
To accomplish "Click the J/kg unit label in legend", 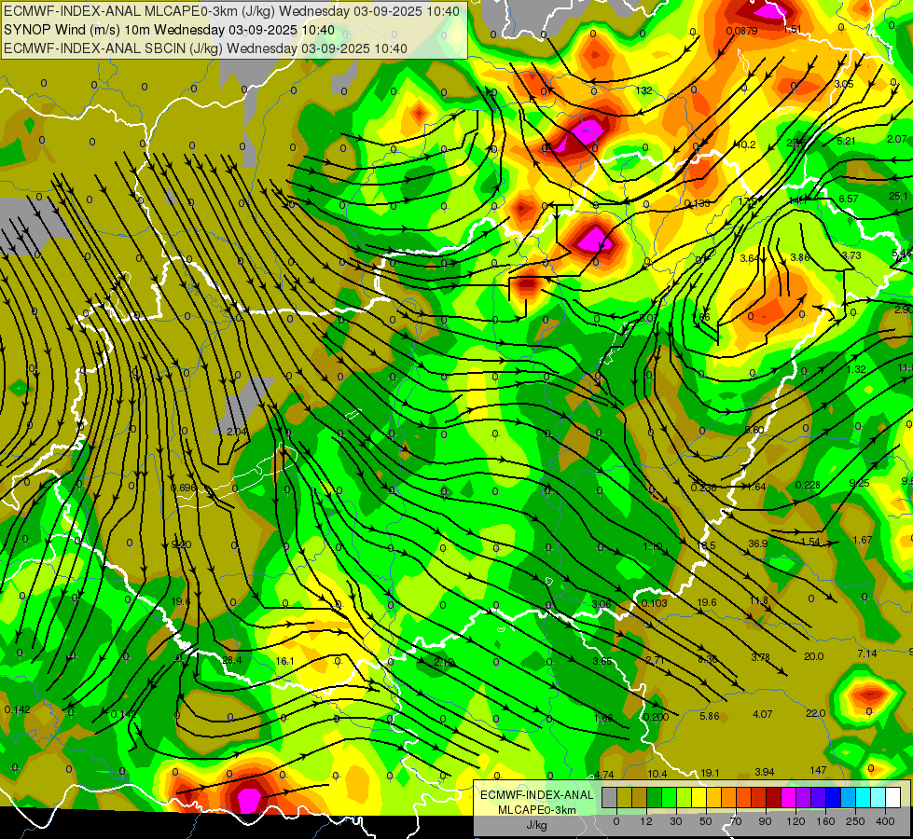I will tap(536, 826).
